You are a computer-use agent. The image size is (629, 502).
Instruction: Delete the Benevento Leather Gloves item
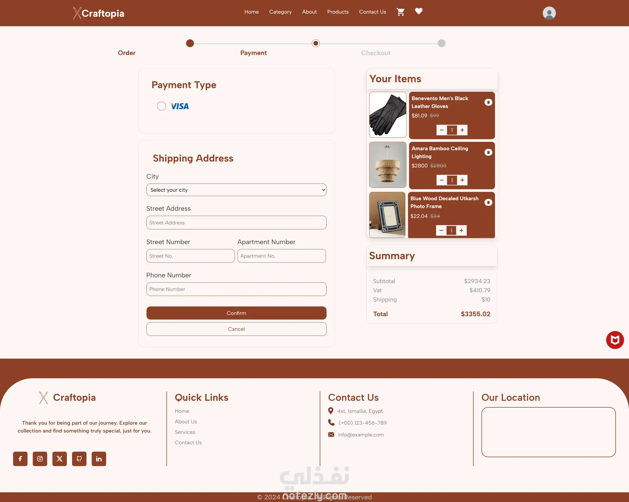488,102
